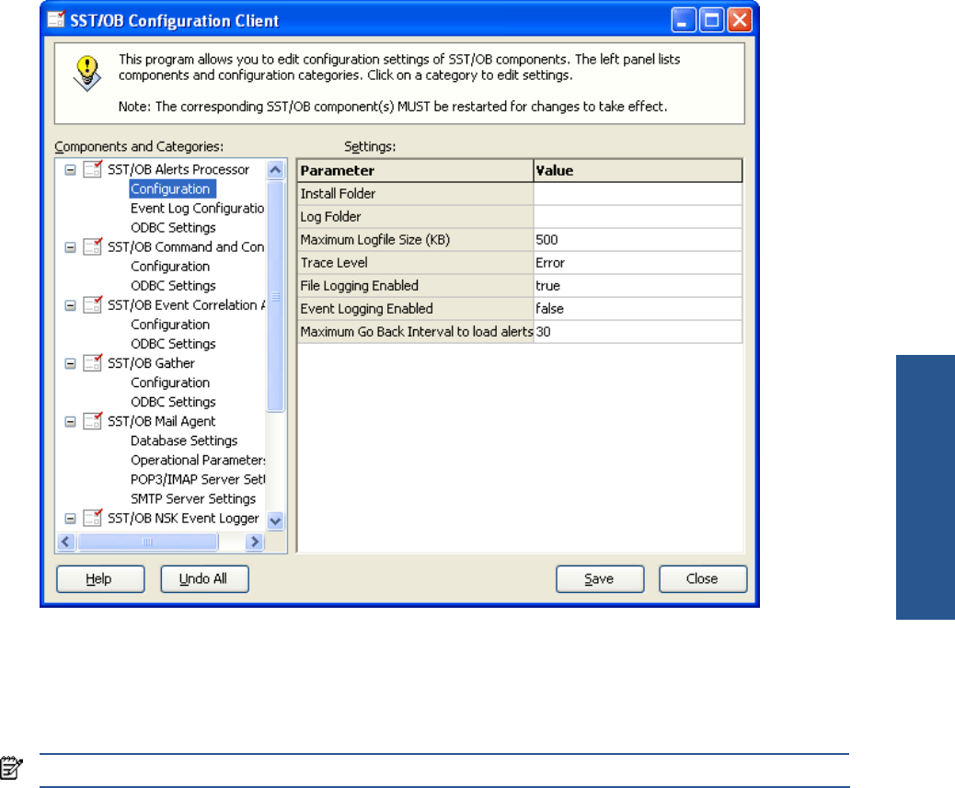Click the SST/OB Mail Agent component icon
This screenshot has height=788, width=955.
(92, 421)
